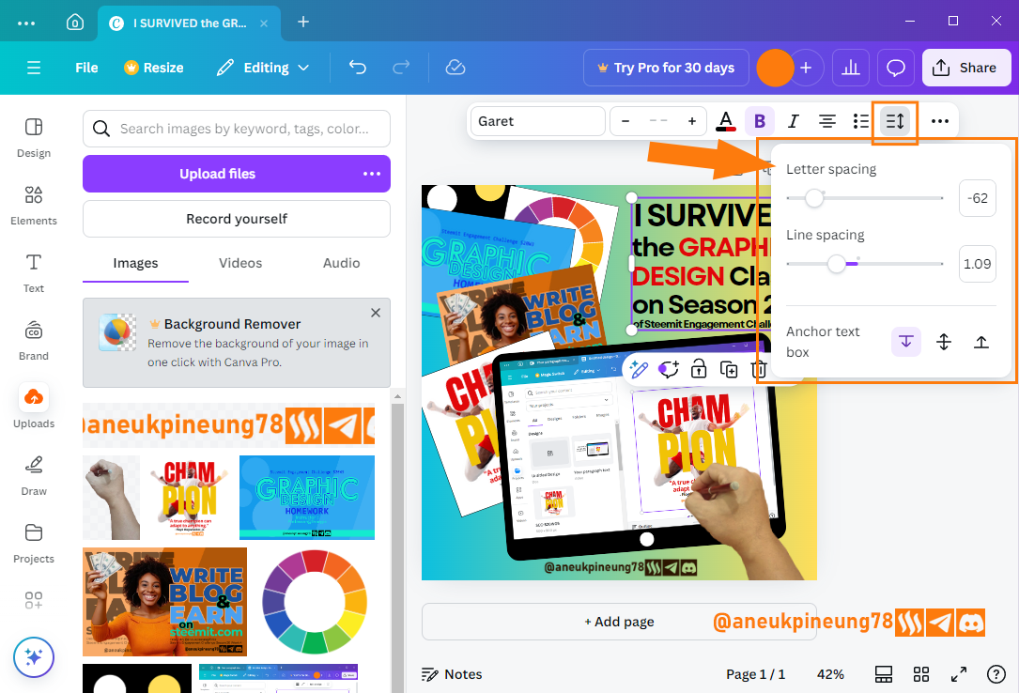This screenshot has width=1019, height=693.
Task: Dismiss the Background Remover banner
Action: pos(376,313)
